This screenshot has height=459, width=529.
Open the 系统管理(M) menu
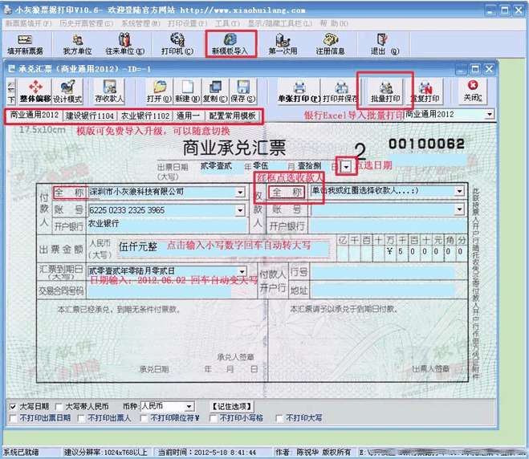[140, 23]
